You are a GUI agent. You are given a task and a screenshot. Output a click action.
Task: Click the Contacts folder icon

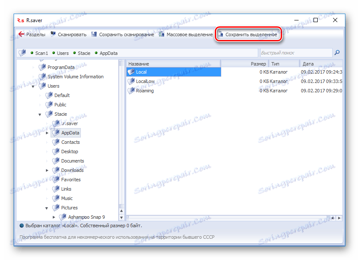[x=56, y=142]
